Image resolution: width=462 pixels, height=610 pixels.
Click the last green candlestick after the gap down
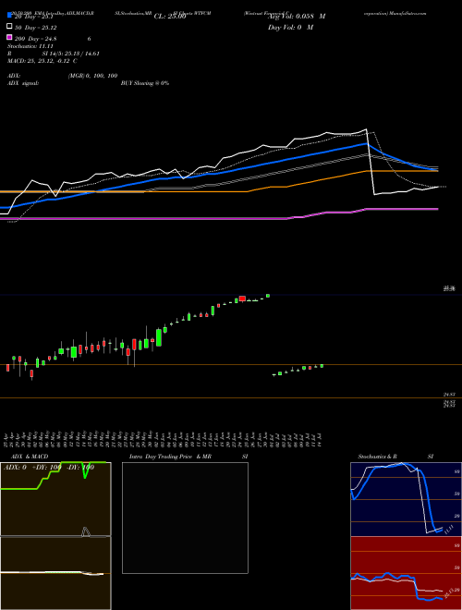322,366
